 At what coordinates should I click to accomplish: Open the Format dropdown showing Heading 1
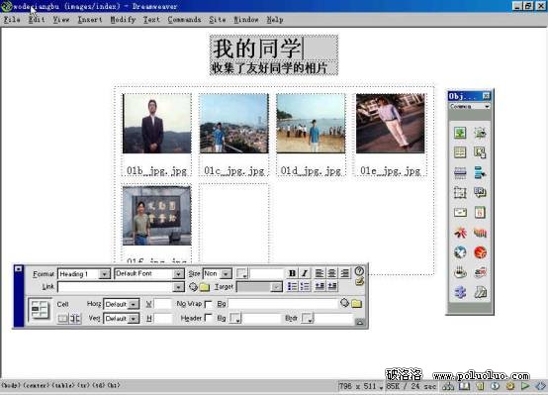(x=84, y=273)
